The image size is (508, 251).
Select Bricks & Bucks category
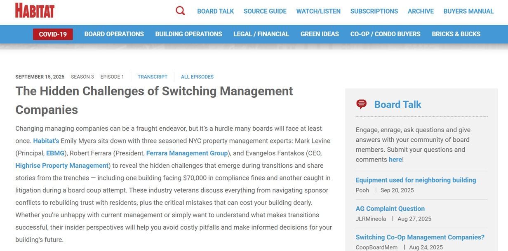[x=456, y=34]
